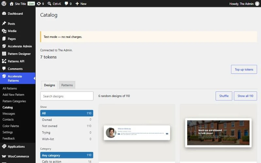261x163 pixels.
Task: Open the comments bubble icon in admin bar
Action: 66,4
